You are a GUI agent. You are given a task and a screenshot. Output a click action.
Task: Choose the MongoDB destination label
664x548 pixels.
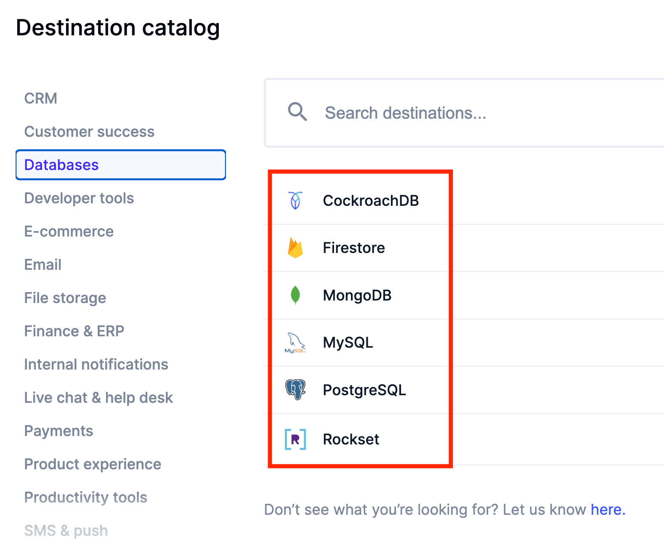click(357, 295)
